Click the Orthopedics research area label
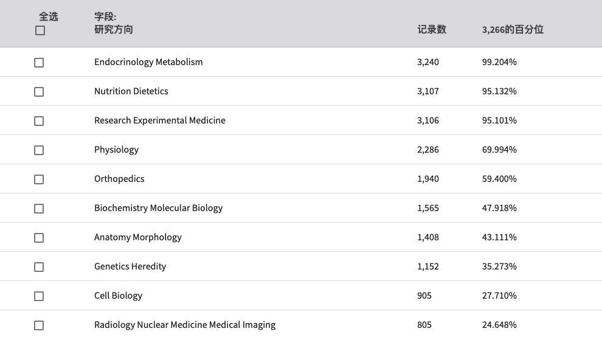 tap(119, 179)
